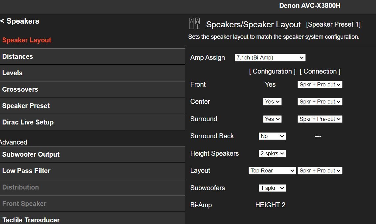The image size is (376, 224).
Task: Expand the Surround configuration dropdown
Action: pyautogui.click(x=272, y=119)
